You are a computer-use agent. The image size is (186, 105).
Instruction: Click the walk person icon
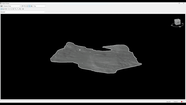point(32,6)
